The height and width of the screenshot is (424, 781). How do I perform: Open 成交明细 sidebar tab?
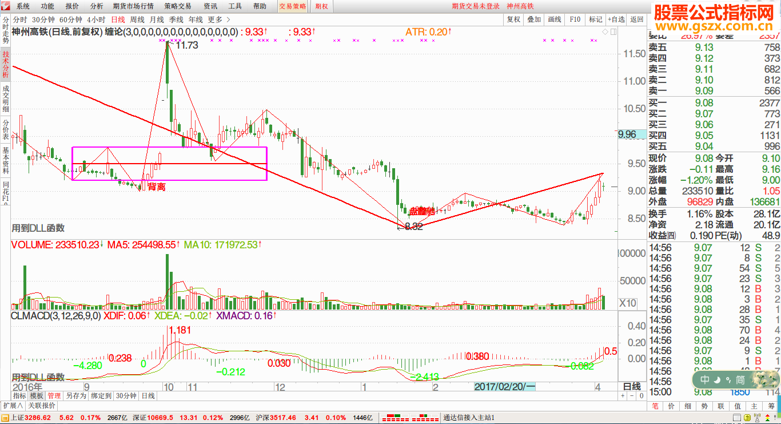(5, 99)
